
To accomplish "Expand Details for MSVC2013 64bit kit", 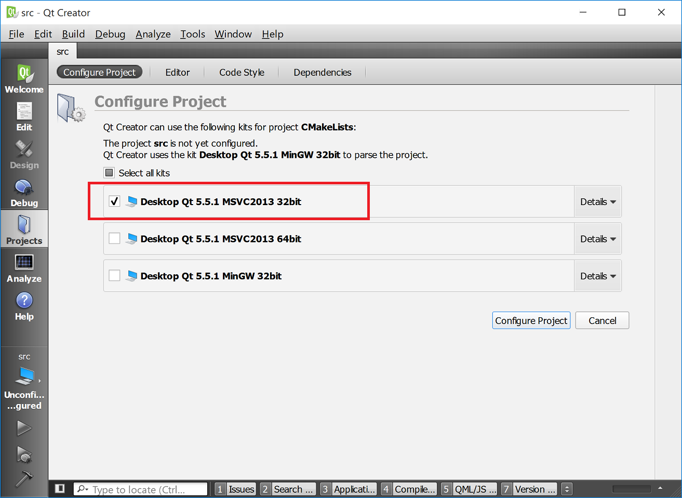I will pyautogui.click(x=598, y=239).
